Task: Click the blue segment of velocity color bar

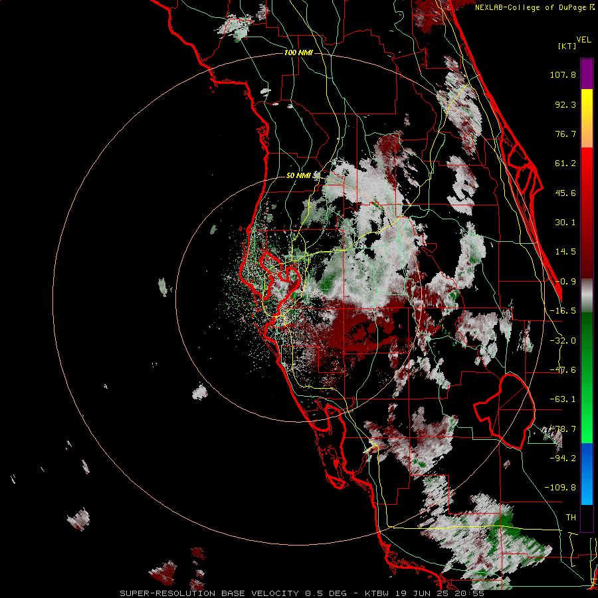Action: tap(587, 474)
